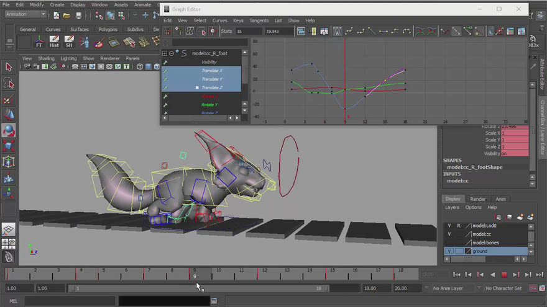Click the Flat tangents icon
This screenshot has height=307, width=547.
(x=384, y=32)
